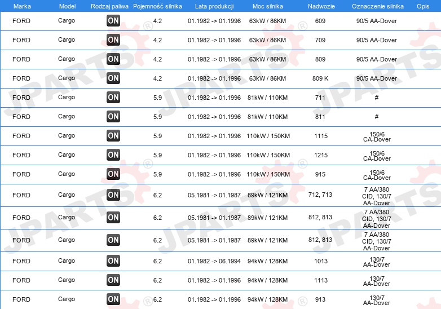Image resolution: width=441 pixels, height=309 pixels.
Task: Click 63kW / 86KM in the 709 row
Action: tap(267, 40)
